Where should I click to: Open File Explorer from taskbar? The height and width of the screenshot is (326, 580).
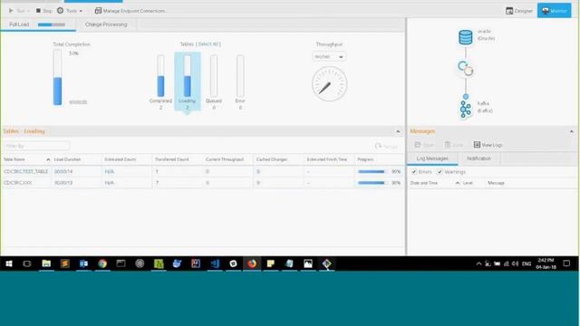pyautogui.click(x=46, y=264)
